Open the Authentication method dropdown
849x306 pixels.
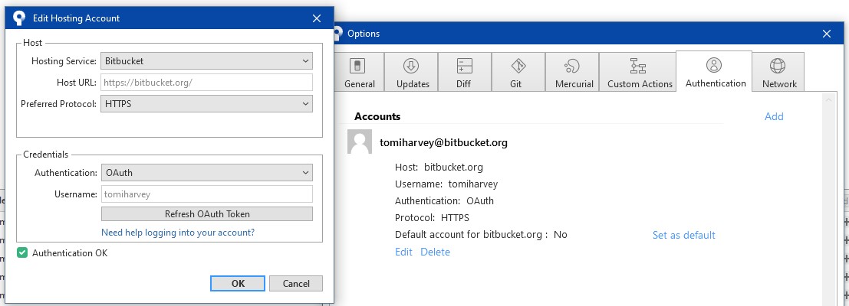pyautogui.click(x=207, y=173)
